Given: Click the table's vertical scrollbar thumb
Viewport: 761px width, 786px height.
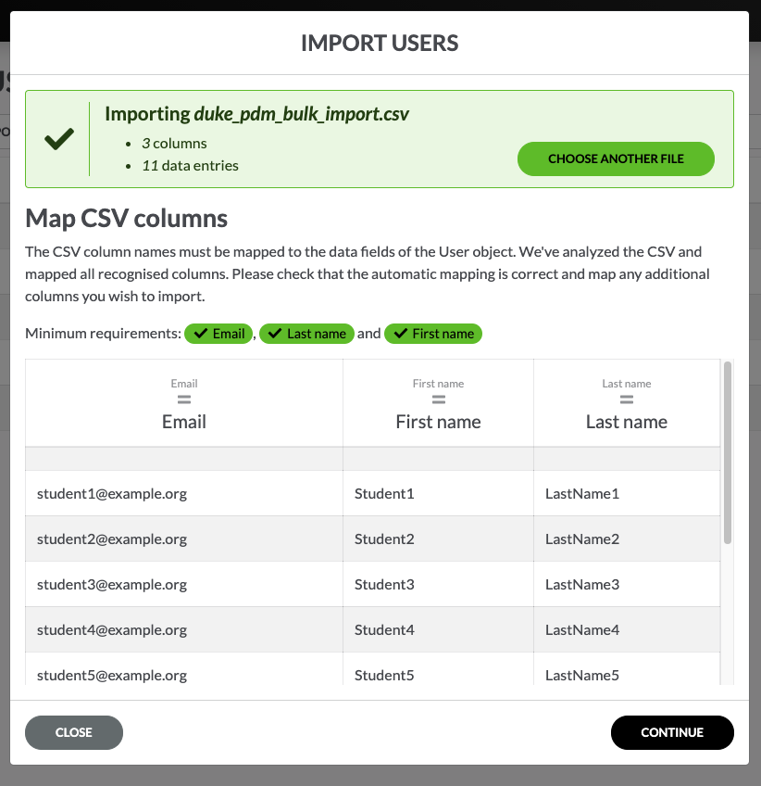Looking at the screenshot, I should pyautogui.click(x=728, y=452).
